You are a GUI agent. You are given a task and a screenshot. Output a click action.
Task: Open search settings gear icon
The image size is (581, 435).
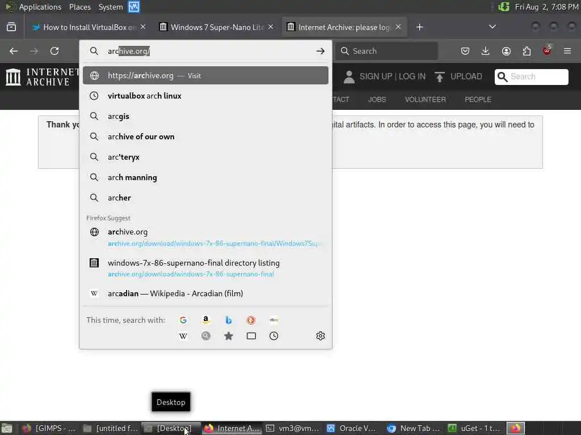click(x=321, y=336)
